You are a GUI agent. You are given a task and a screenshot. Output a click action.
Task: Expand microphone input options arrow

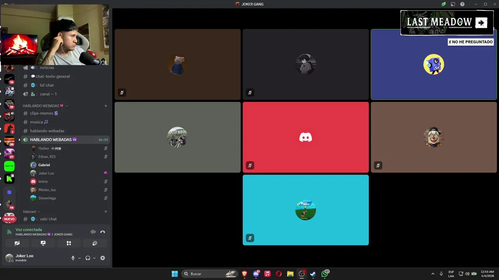(x=80, y=258)
